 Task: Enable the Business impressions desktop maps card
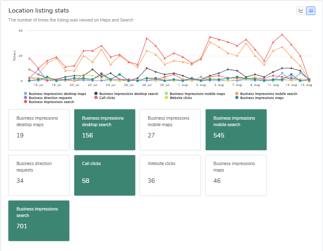coord(39,130)
